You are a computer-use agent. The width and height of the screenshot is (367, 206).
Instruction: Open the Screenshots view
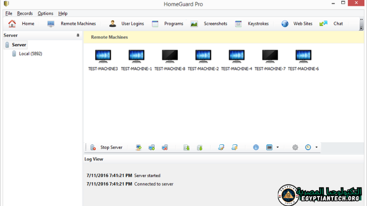click(x=209, y=24)
